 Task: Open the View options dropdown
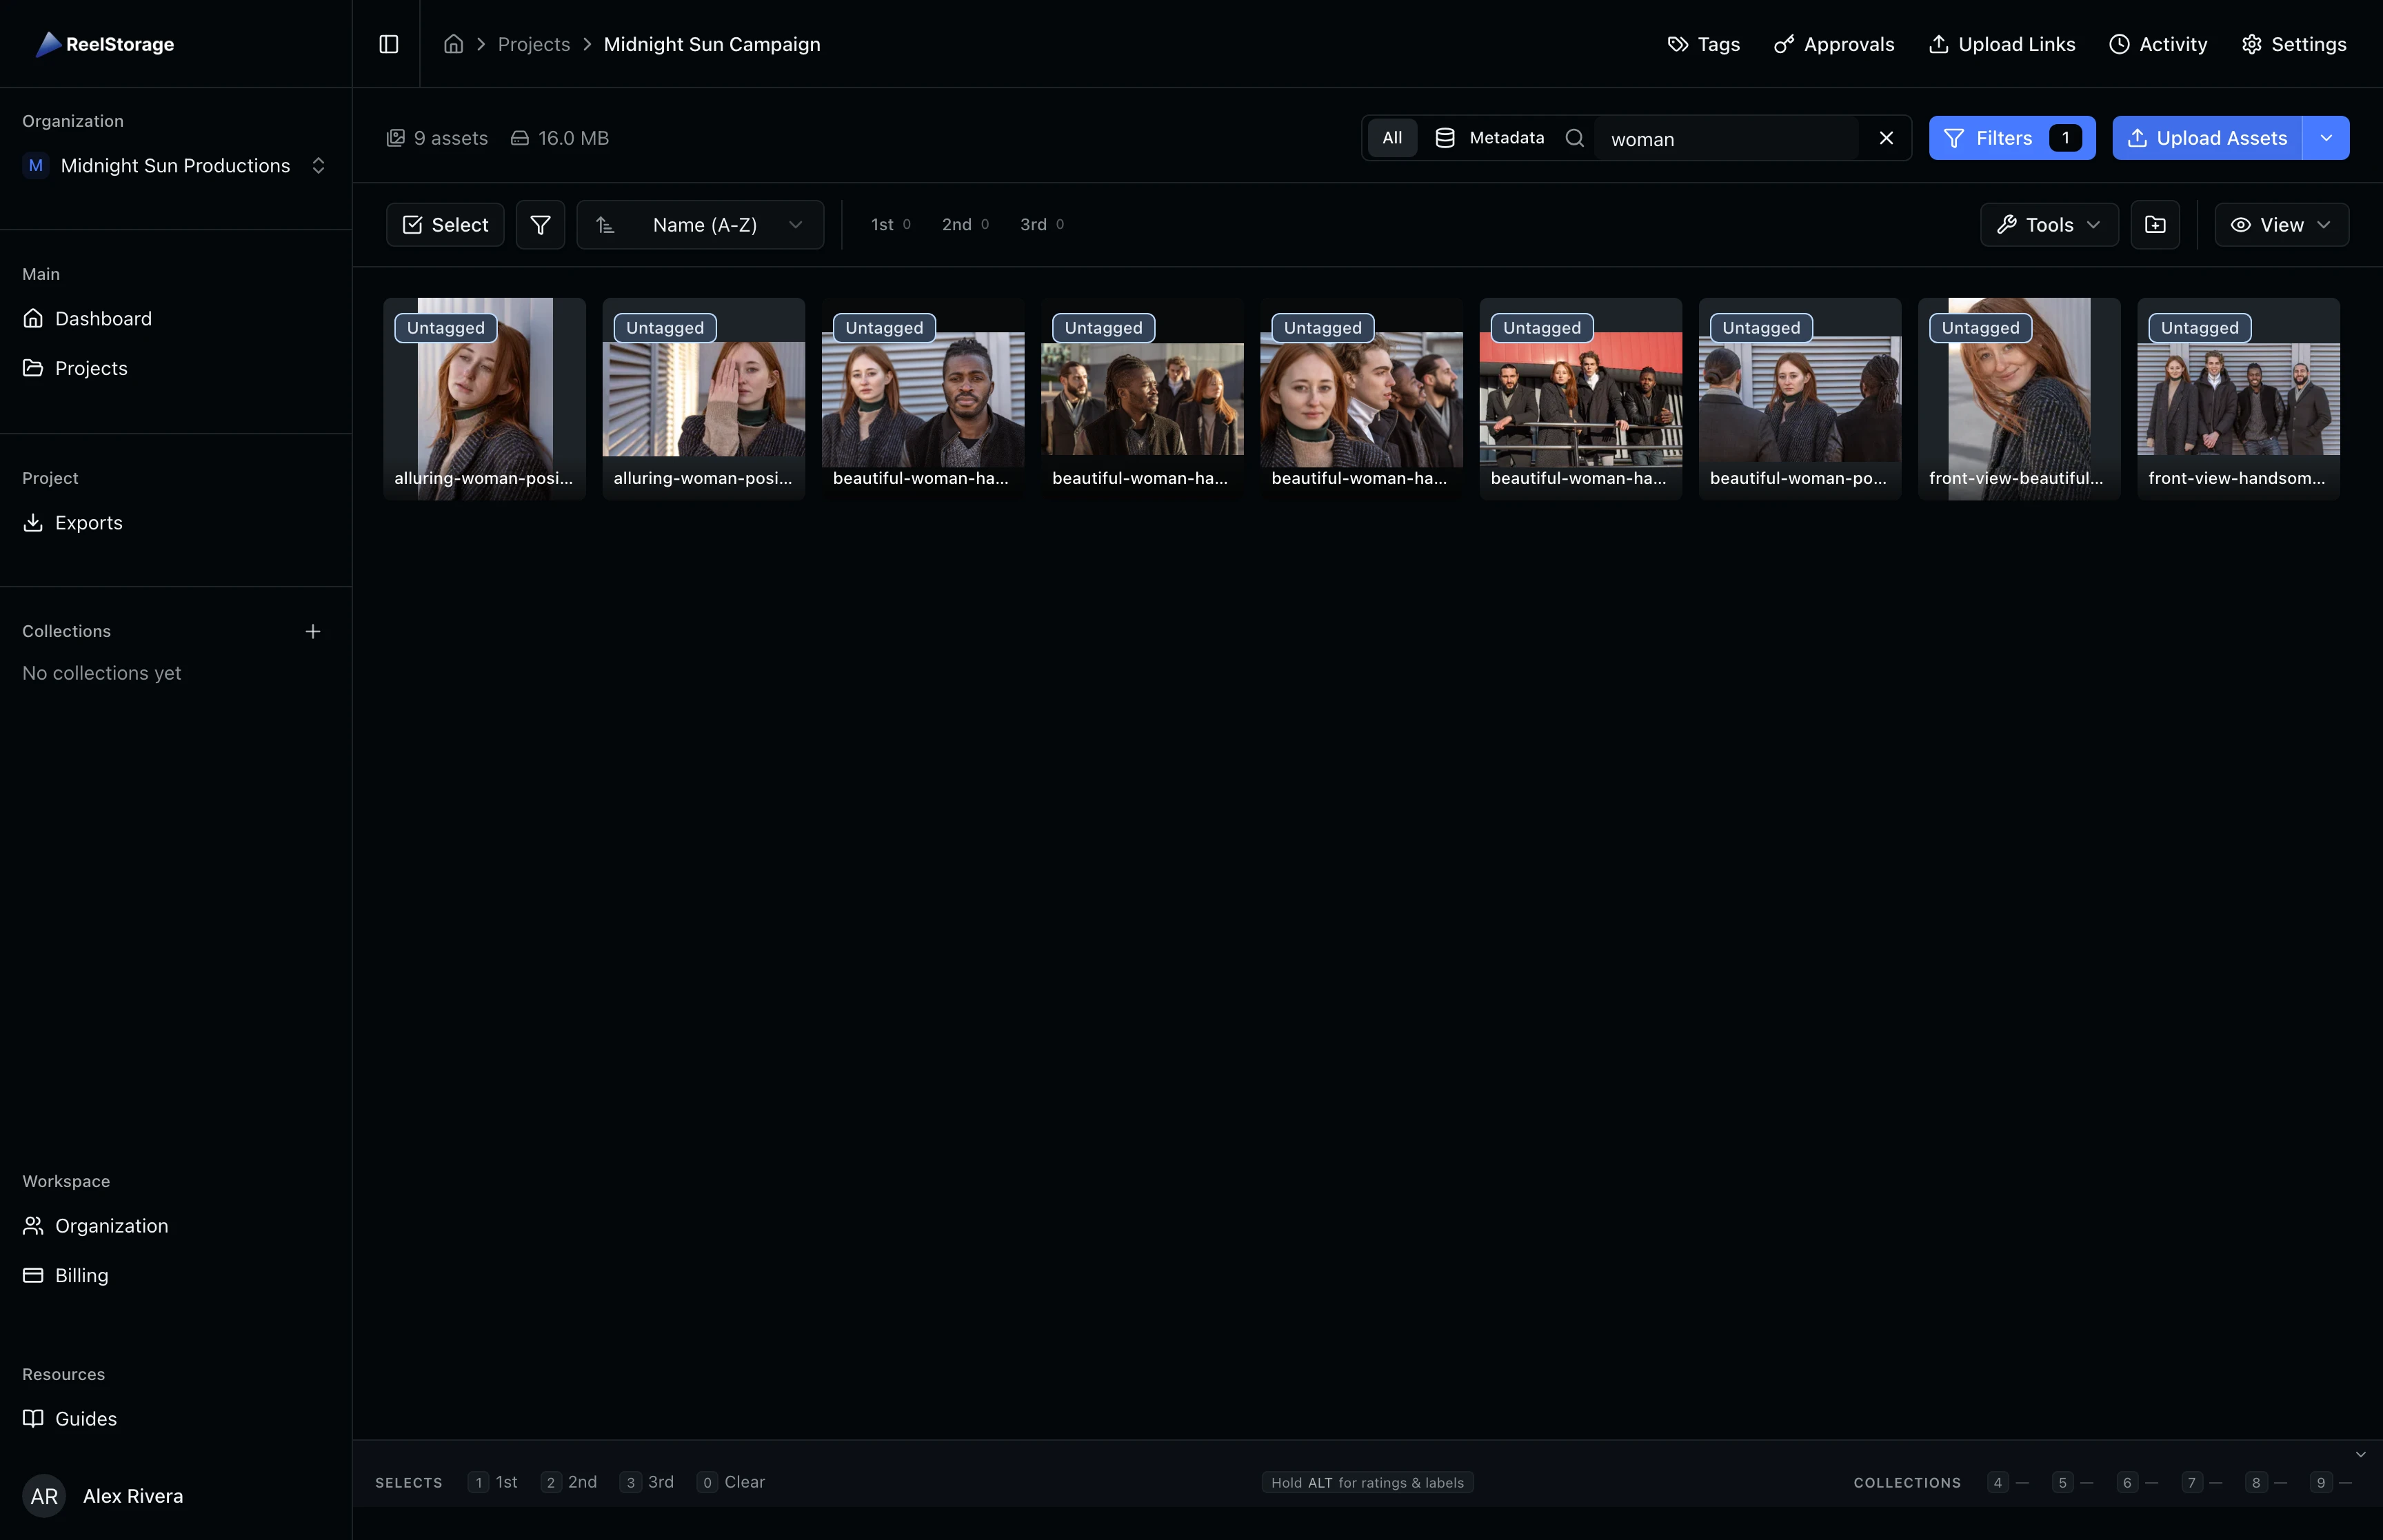tap(2281, 224)
